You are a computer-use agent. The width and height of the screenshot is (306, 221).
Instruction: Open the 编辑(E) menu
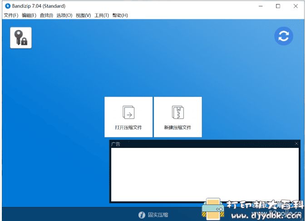[x=29, y=15]
